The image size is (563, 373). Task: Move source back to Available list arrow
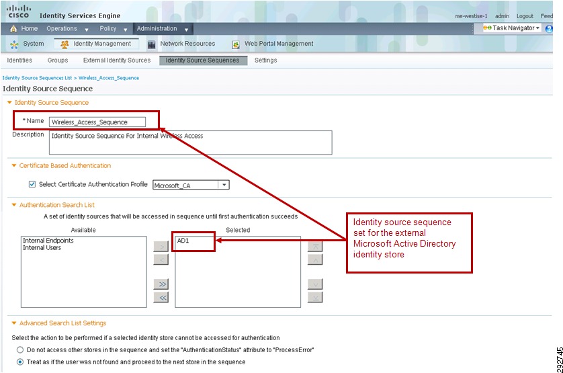pos(161,259)
